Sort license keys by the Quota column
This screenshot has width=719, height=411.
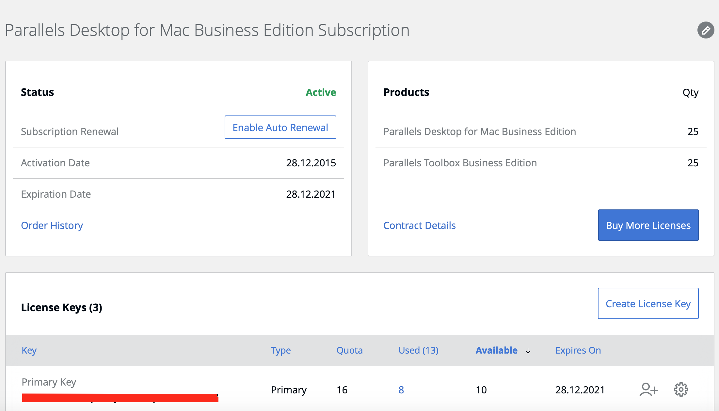(349, 350)
